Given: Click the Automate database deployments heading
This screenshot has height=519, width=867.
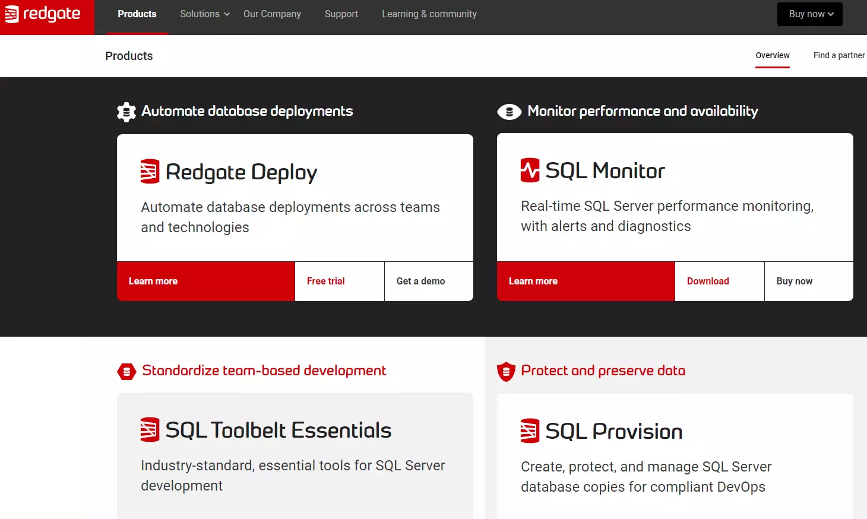Looking at the screenshot, I should click(x=247, y=111).
